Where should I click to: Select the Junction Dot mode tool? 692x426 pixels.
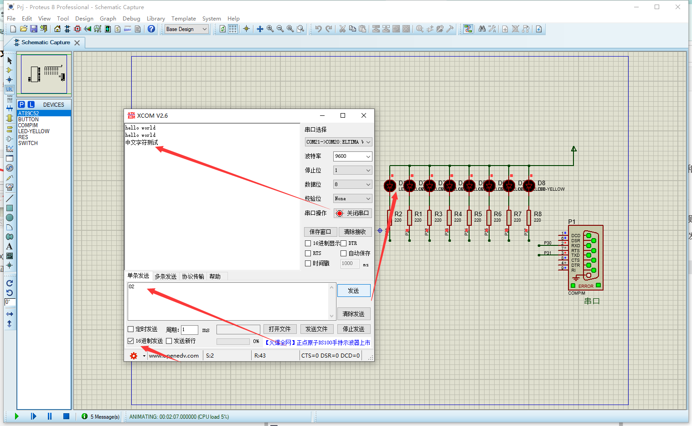[9, 80]
